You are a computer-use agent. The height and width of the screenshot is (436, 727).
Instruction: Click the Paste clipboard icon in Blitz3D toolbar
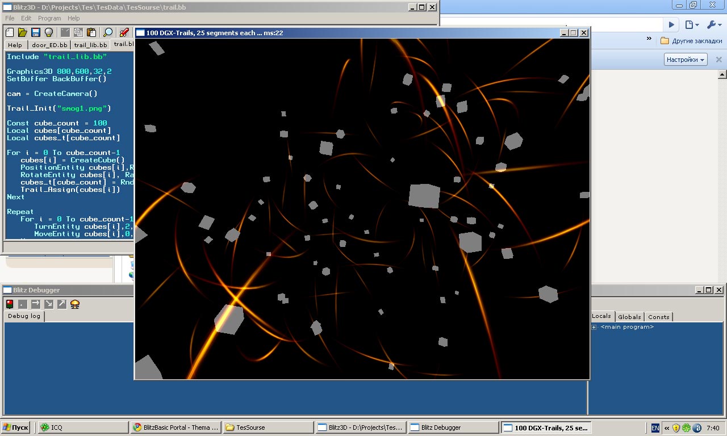coord(91,32)
